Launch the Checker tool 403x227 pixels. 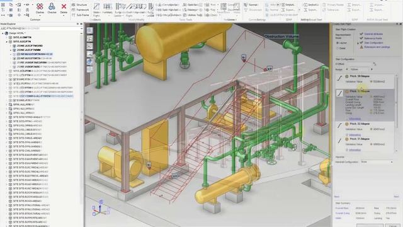tap(52, 8)
